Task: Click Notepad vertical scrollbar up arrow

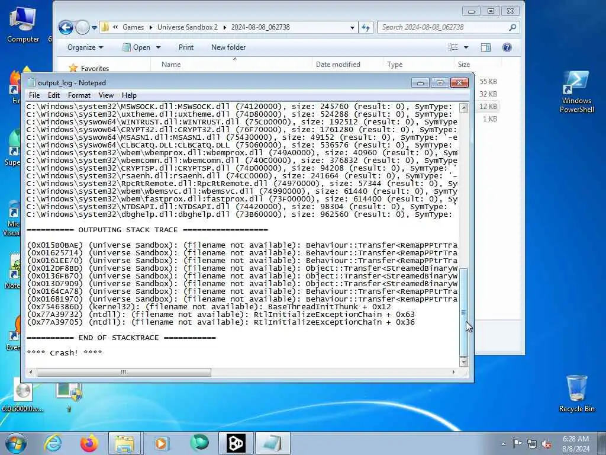Action: click(x=463, y=108)
